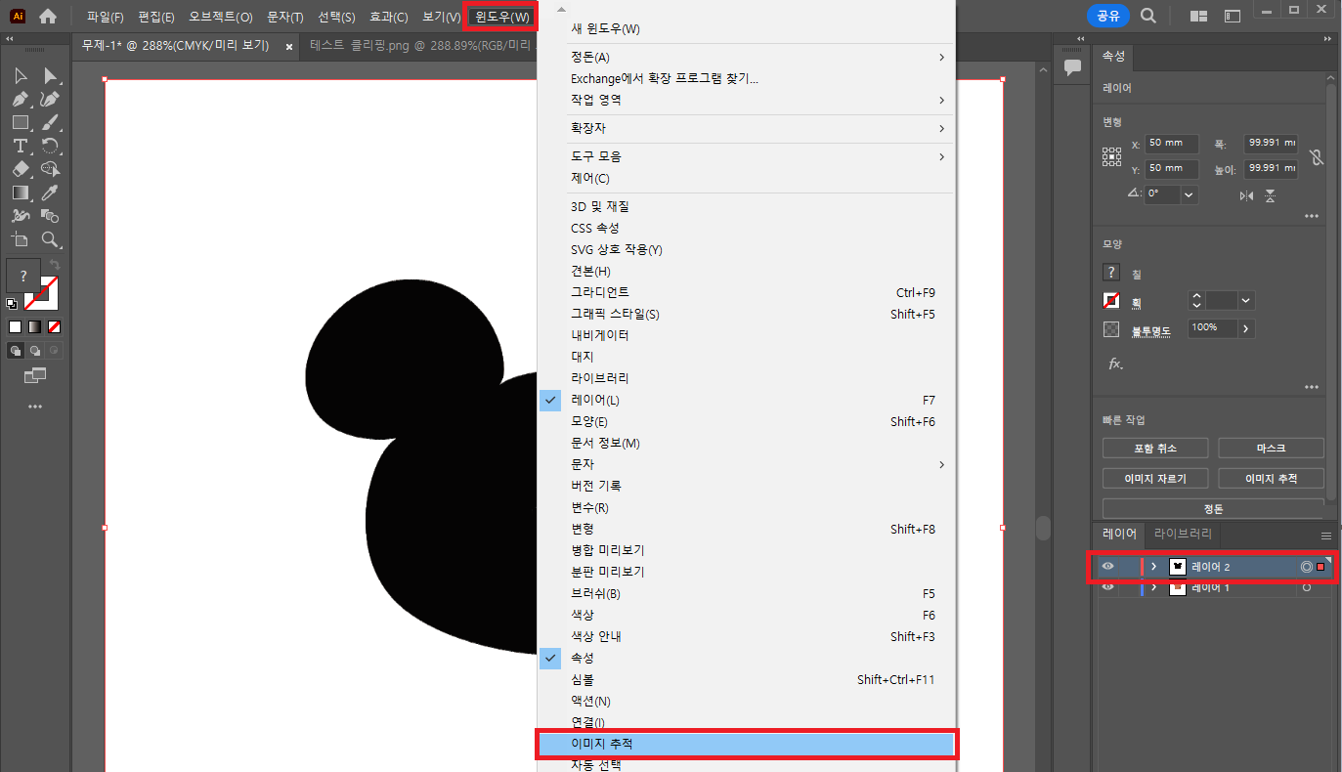Screen dimensions: 1342x772
Task: Pick the Pen tool
Action: point(20,100)
